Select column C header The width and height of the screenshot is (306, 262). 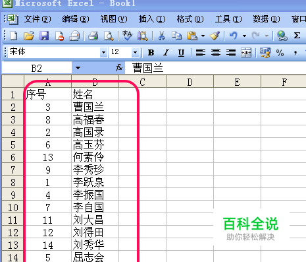click(142, 82)
